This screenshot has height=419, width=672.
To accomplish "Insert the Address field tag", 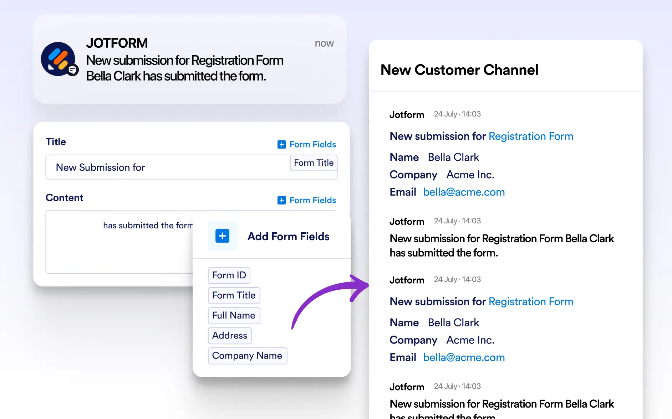I will tap(230, 336).
